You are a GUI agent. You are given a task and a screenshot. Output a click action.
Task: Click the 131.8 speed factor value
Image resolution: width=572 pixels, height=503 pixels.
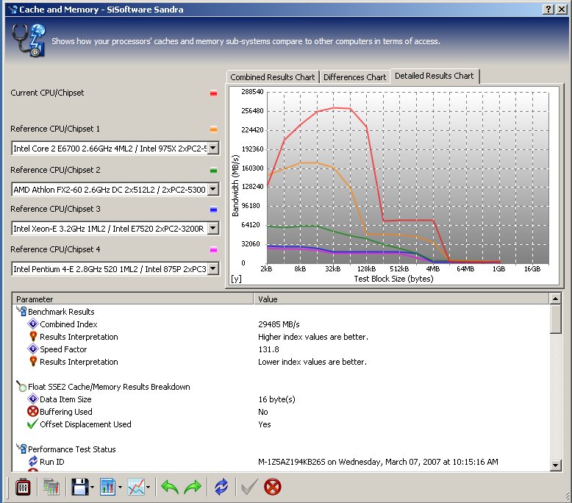(x=268, y=349)
